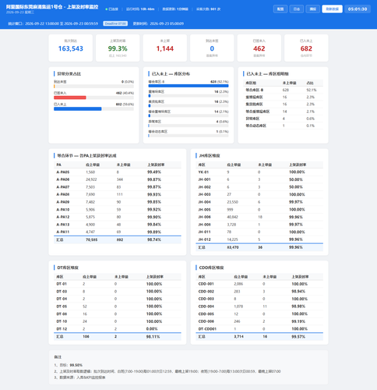Screen dimensions: 377x390
Task: Click the DT-10 row label
Action: (x=62, y=321)
